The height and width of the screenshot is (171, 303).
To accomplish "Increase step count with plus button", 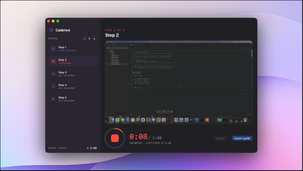I will tap(94, 39).
